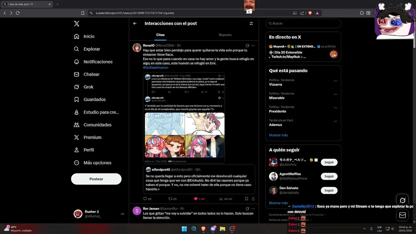View analytics 46 mil on post
Viewport: 416px width, 234px height.
pos(226,199)
